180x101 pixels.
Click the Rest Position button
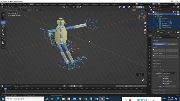(x=172, y=44)
